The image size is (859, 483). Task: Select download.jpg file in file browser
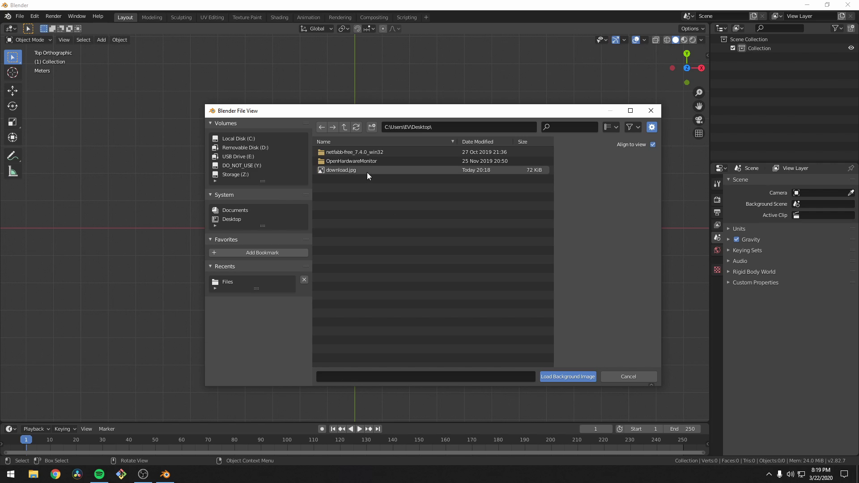coord(340,170)
